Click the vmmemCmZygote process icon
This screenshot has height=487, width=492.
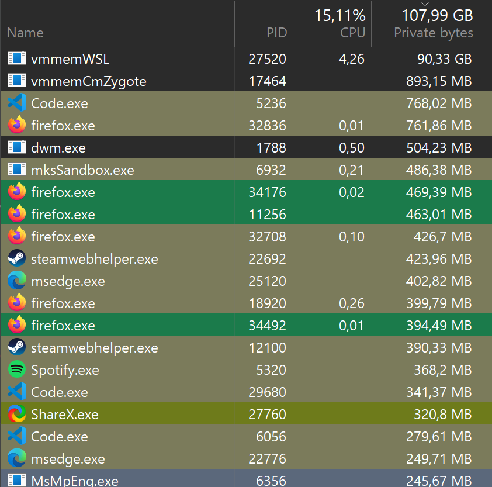click(16, 80)
